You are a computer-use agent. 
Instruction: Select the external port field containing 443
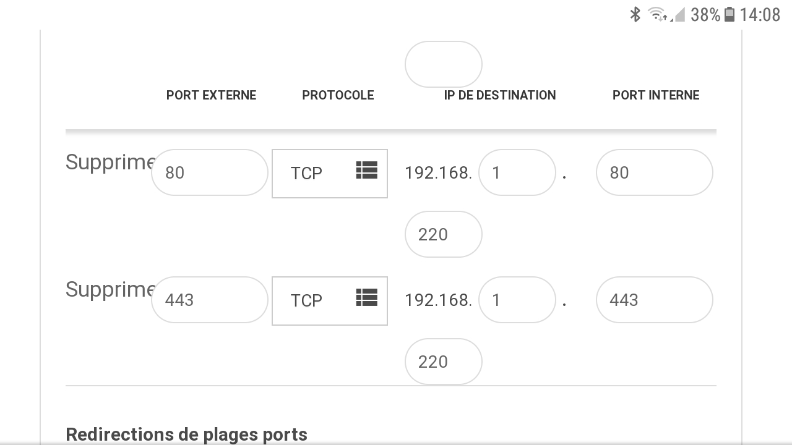[210, 300]
